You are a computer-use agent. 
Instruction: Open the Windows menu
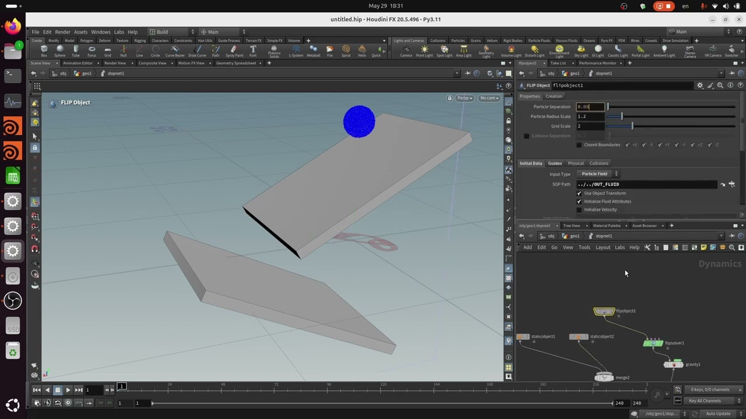pos(100,32)
